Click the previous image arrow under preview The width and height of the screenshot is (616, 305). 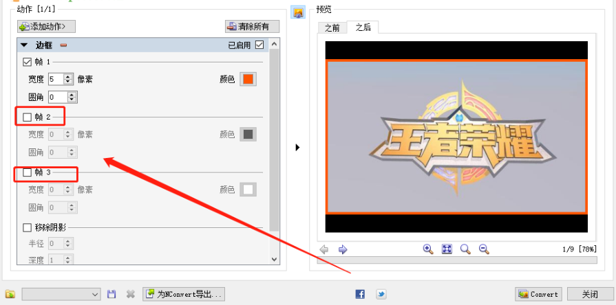coord(324,249)
